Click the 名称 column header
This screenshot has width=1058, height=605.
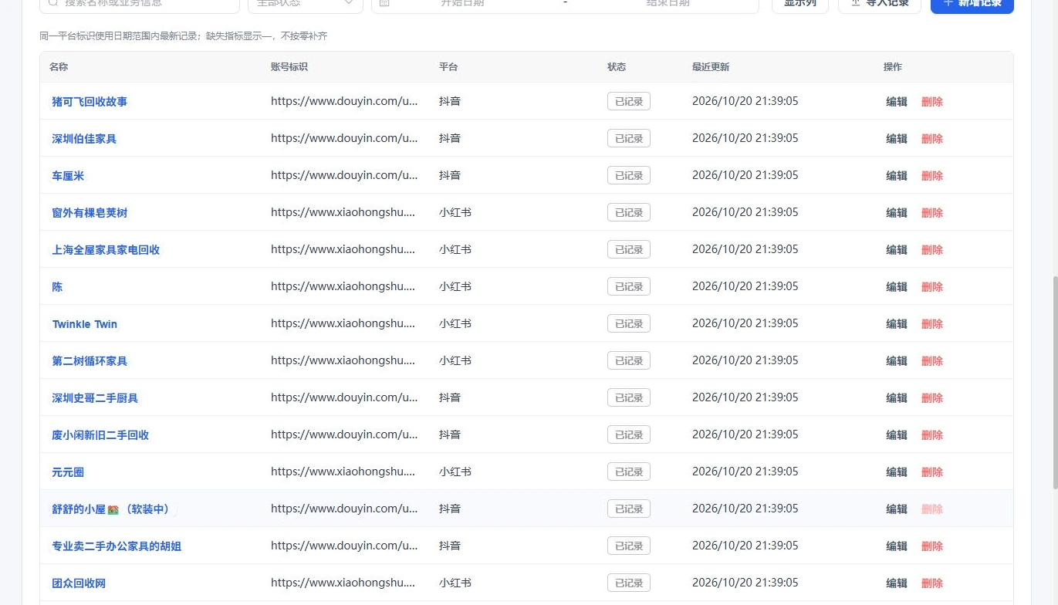click(59, 67)
